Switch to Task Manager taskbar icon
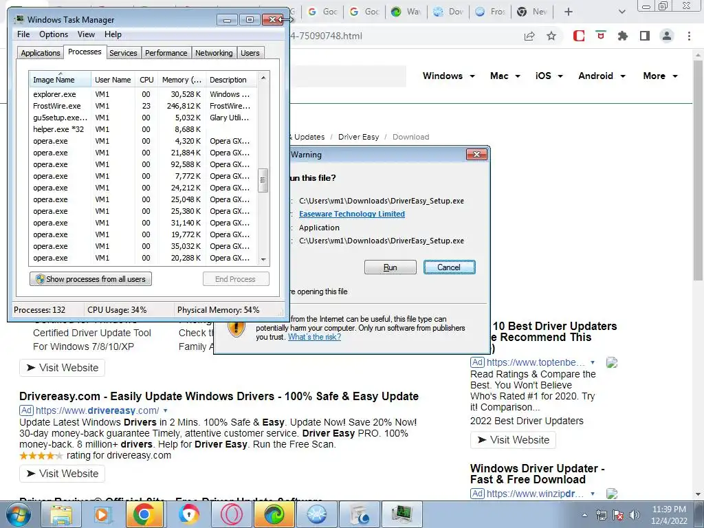Image resolution: width=704 pixels, height=528 pixels. (401, 514)
